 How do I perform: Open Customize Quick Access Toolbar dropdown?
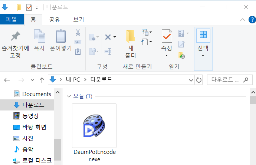click(37, 8)
